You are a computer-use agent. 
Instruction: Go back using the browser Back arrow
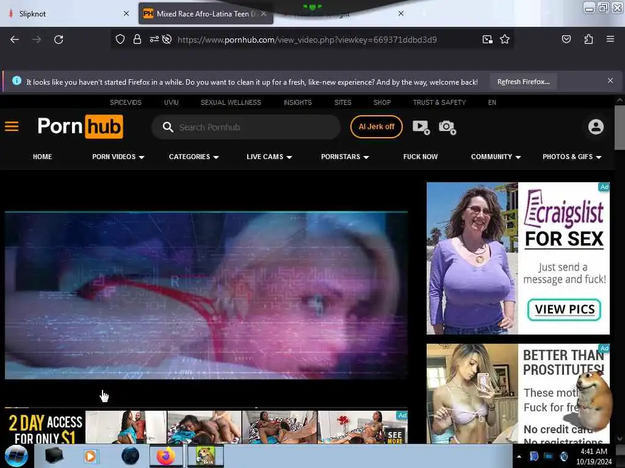point(15,40)
